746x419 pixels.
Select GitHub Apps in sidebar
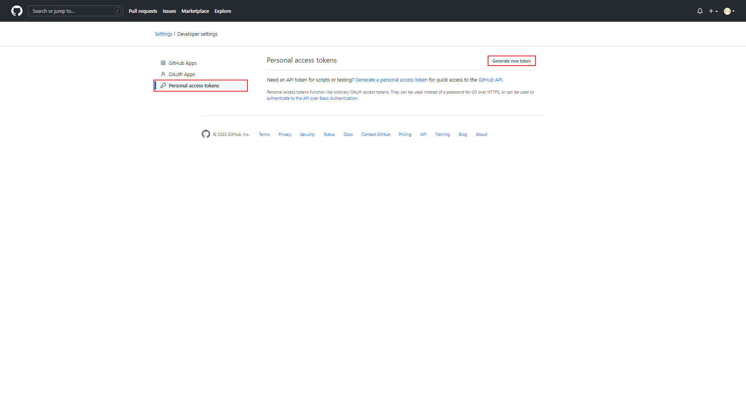pos(200,63)
